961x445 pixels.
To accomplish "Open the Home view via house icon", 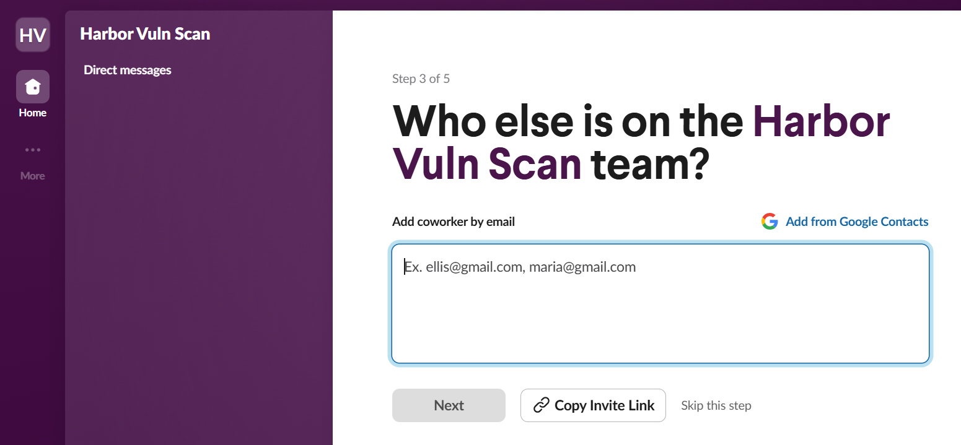I will tap(33, 87).
